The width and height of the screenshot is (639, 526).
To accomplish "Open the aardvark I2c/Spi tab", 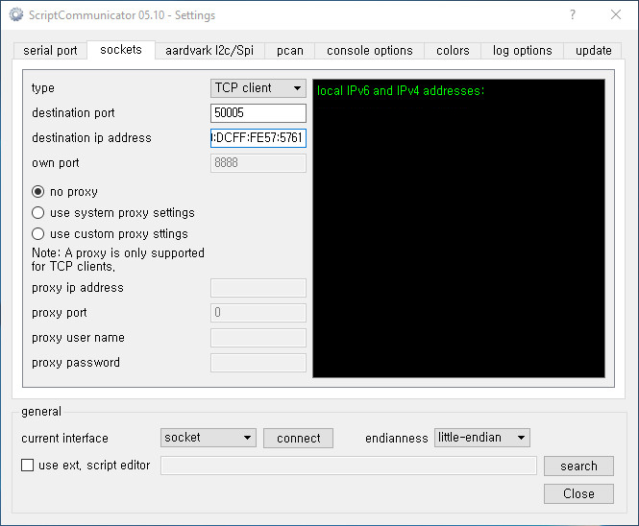I will pyautogui.click(x=209, y=51).
